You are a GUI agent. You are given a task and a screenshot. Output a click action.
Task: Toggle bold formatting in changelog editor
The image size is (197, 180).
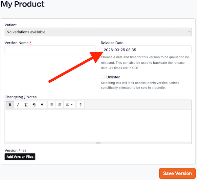10,105
